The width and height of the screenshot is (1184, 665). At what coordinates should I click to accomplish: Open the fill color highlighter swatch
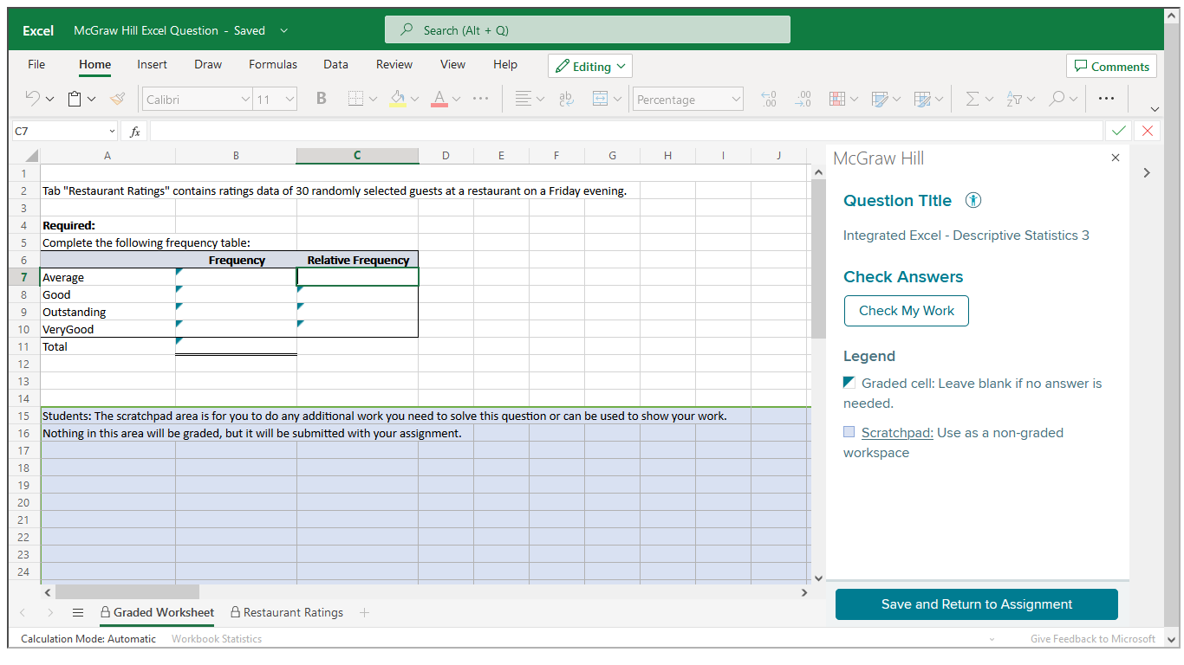click(x=398, y=99)
